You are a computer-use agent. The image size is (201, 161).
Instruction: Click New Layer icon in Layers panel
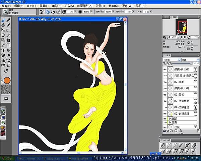tap(171, 131)
